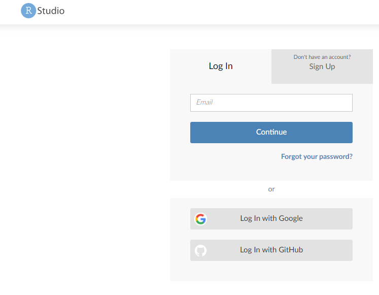Click the "Continue" label text
Image resolution: width=379 pixels, height=295 pixels.
[x=271, y=132]
